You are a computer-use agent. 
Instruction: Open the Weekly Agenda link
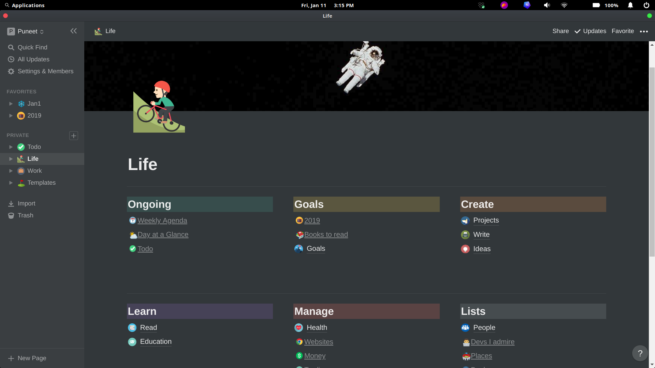(x=162, y=220)
